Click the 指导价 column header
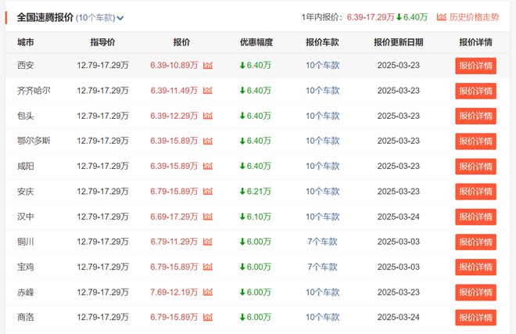The width and height of the screenshot is (516, 334). 102,42
